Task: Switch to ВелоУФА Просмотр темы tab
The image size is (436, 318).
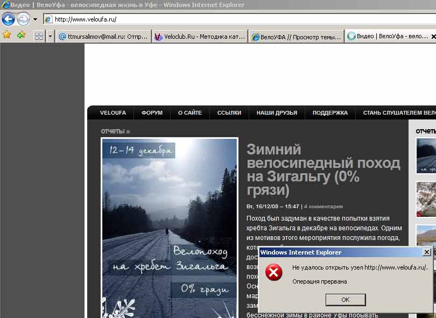Action: pos(296,37)
